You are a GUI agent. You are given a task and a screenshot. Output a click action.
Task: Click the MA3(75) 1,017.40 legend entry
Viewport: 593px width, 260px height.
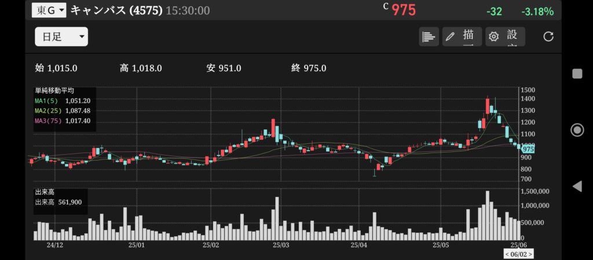point(63,121)
